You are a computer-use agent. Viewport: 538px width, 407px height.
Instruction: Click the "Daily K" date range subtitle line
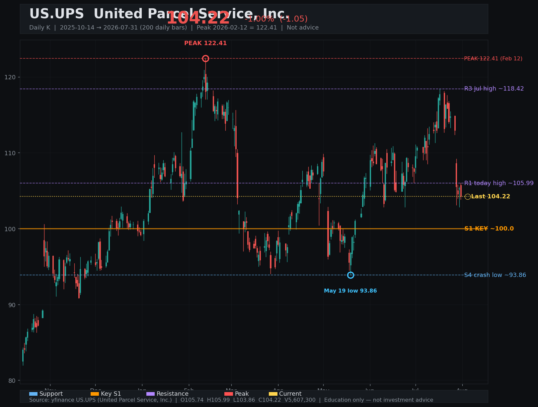pos(174,28)
